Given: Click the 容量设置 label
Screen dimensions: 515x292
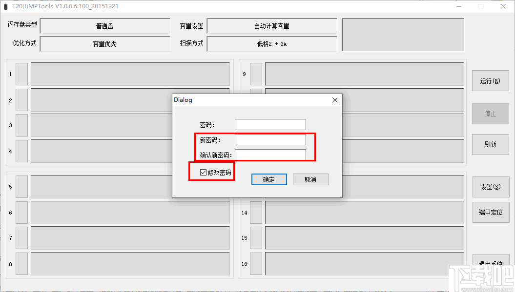Looking at the screenshot, I should 191,26.
